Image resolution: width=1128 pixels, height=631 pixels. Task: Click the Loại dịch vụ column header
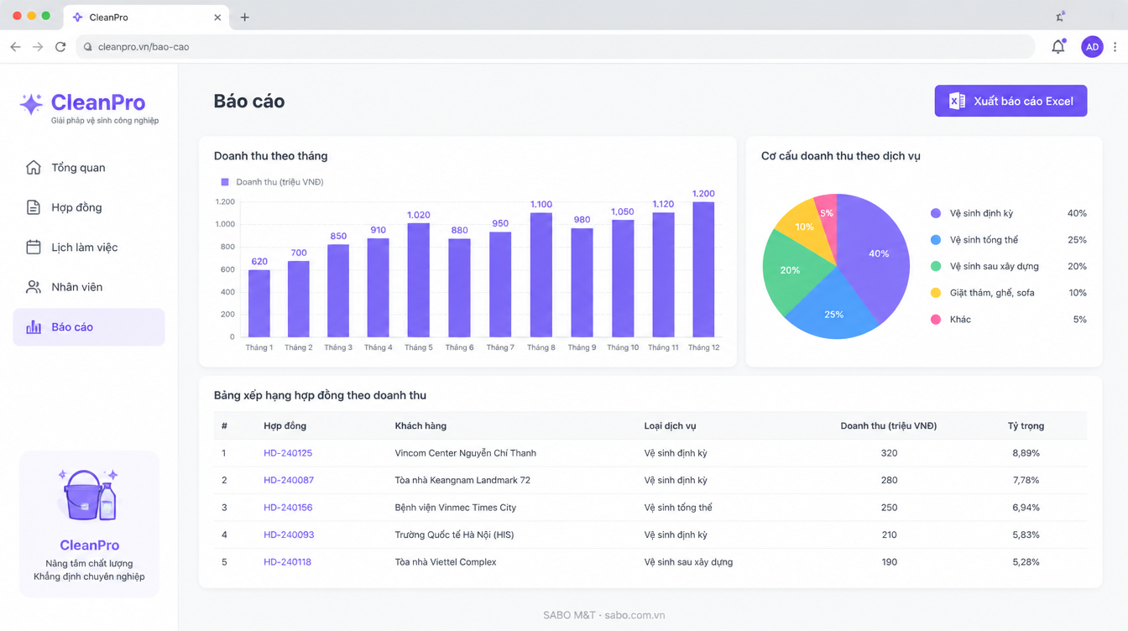[x=670, y=426]
